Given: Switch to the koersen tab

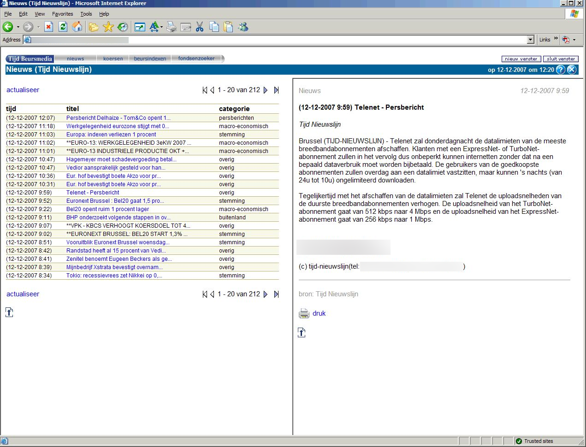Looking at the screenshot, I should click(113, 59).
